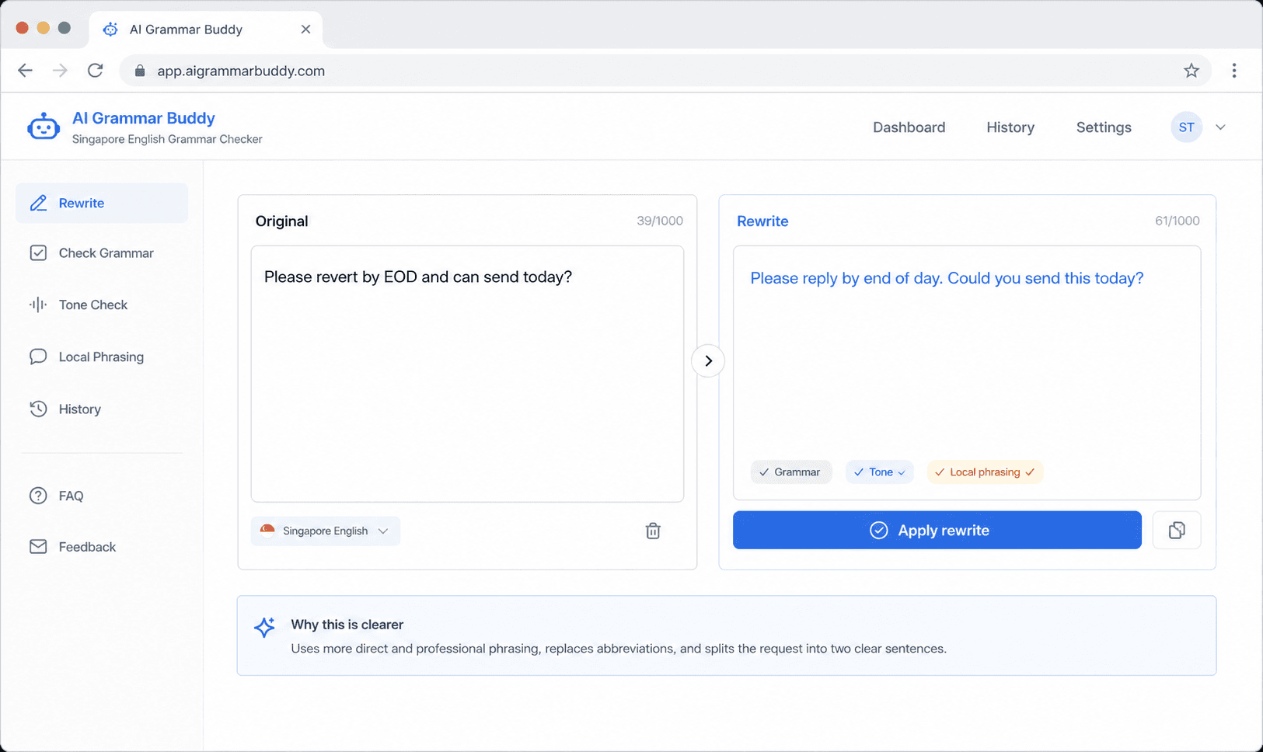Close the AI Grammar Buddy tab
The height and width of the screenshot is (752, 1263).
(305, 29)
